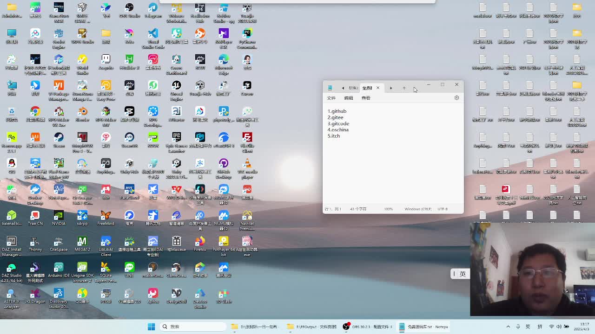Select Godot Engine desktop icon

(x=59, y=39)
